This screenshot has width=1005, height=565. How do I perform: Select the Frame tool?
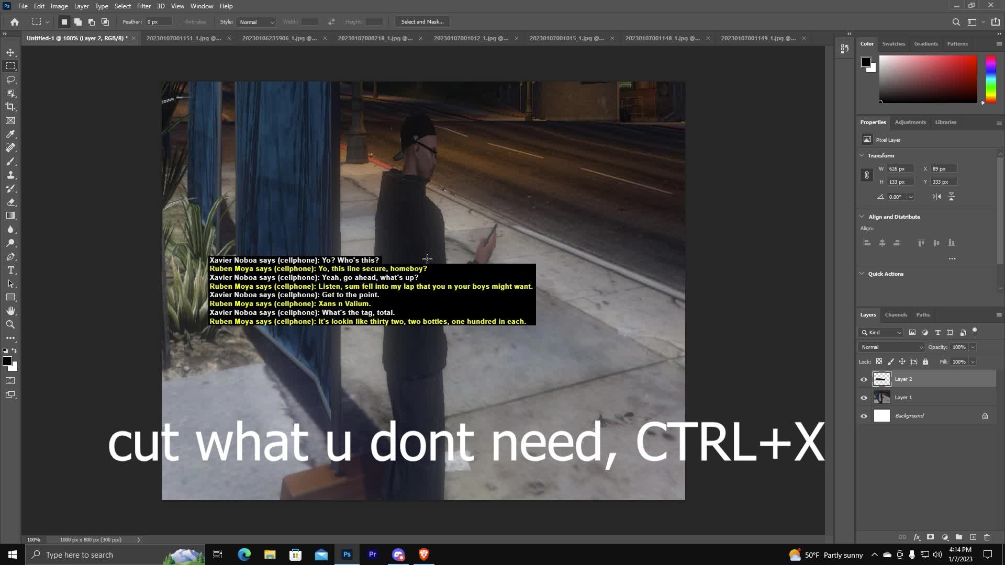pos(10,120)
